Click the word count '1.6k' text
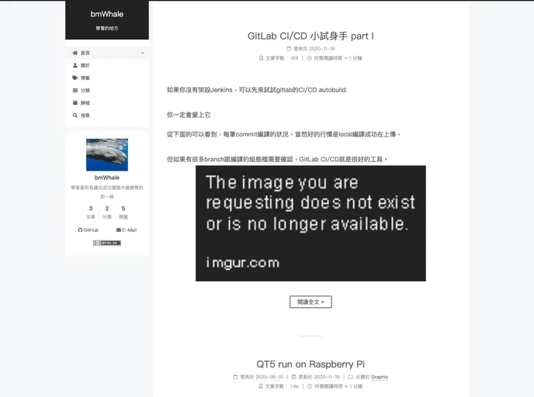This screenshot has height=397, width=534. coord(294,386)
